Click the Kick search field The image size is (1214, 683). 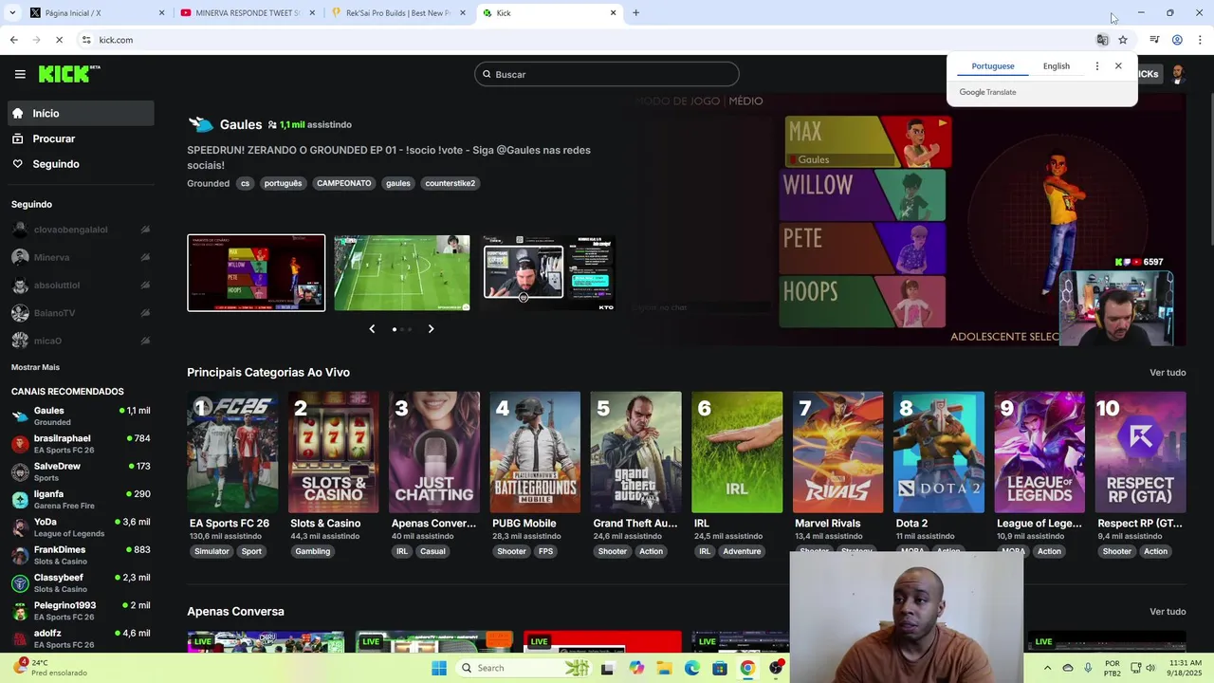click(607, 74)
